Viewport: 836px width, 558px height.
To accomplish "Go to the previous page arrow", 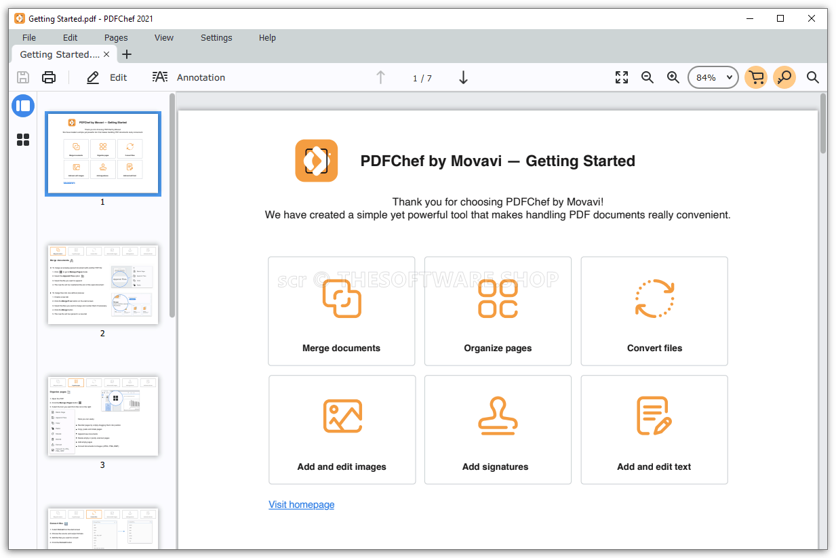I will [x=380, y=77].
